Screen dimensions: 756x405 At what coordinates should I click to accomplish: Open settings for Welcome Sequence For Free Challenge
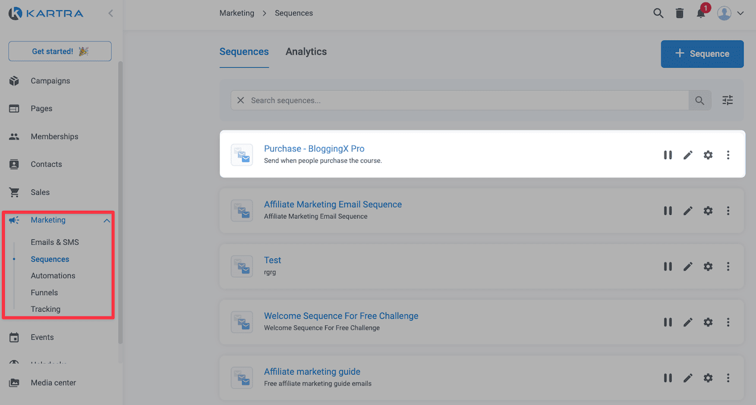point(708,322)
